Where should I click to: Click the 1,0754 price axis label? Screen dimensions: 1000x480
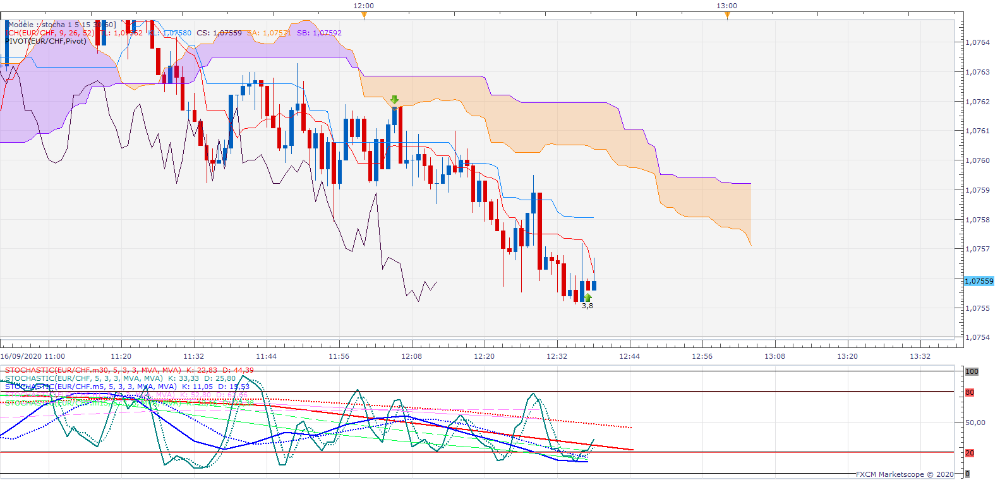[978, 337]
